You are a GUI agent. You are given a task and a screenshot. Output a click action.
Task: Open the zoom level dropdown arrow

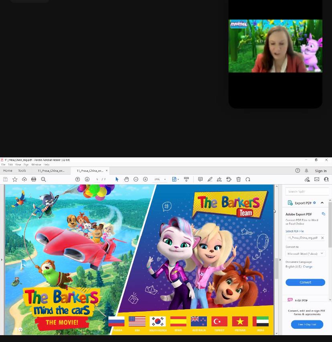coord(165,179)
